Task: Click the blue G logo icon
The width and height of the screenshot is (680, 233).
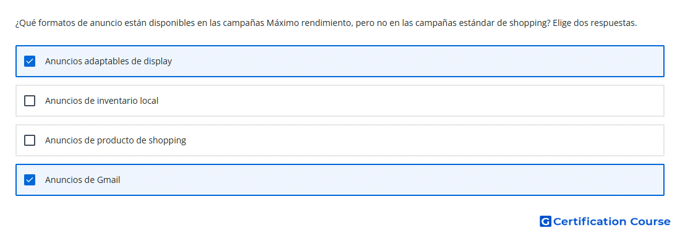Action: pyautogui.click(x=545, y=222)
